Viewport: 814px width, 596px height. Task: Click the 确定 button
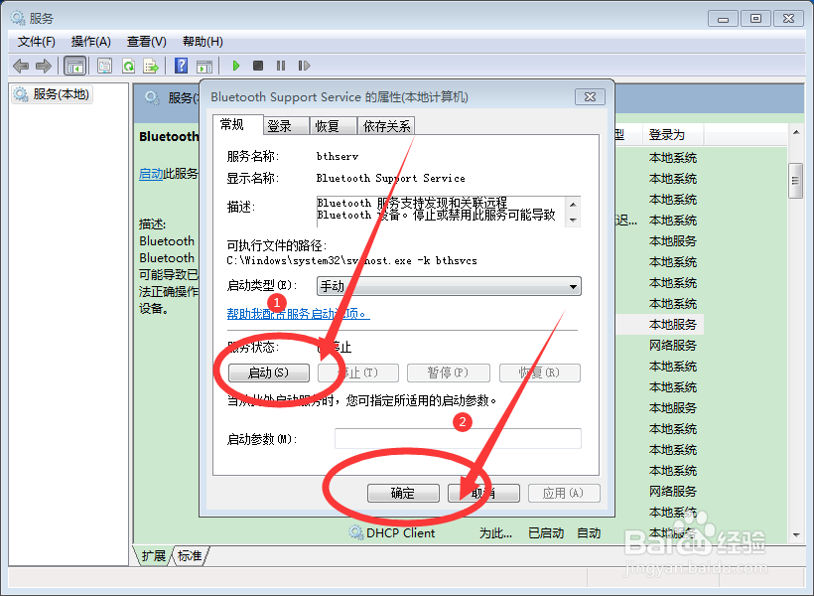click(x=403, y=493)
